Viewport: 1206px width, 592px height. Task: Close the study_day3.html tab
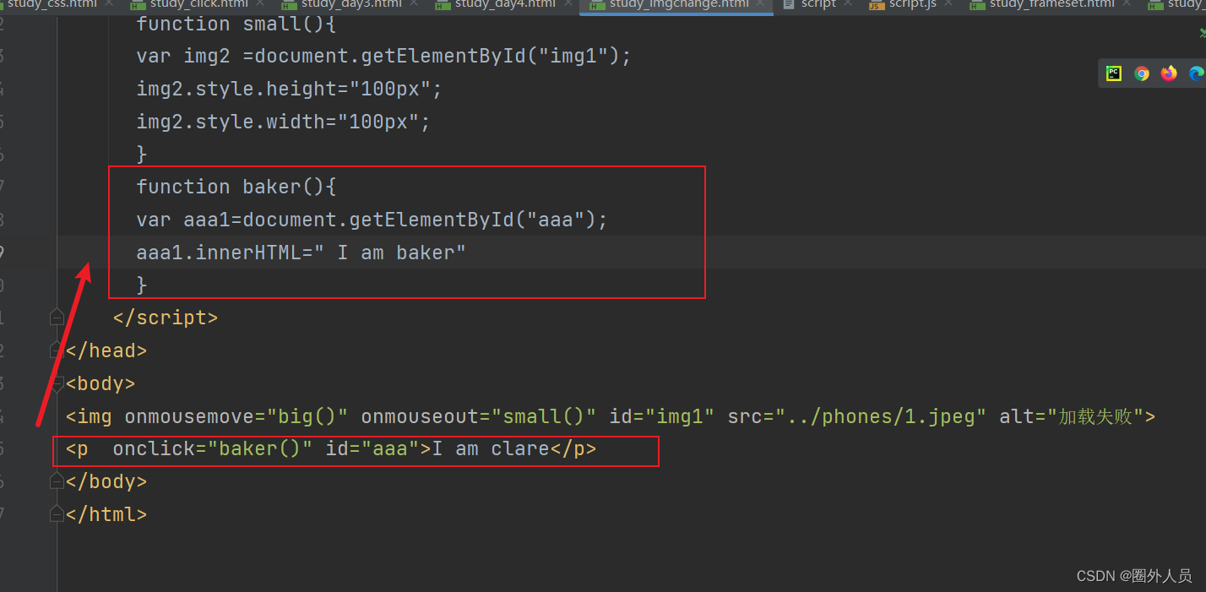pyautogui.click(x=415, y=4)
